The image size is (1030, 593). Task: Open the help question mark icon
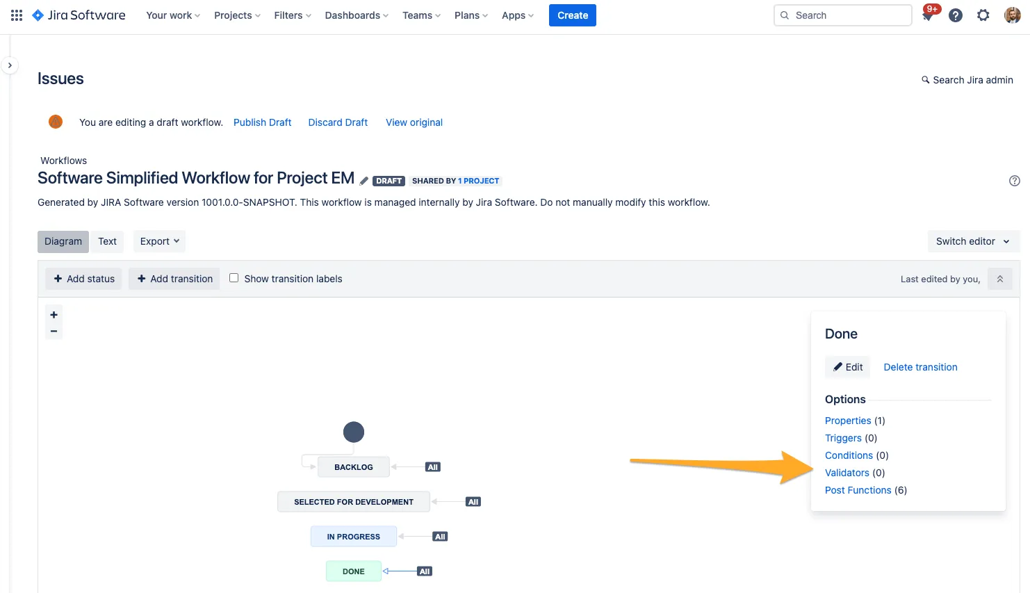point(956,15)
